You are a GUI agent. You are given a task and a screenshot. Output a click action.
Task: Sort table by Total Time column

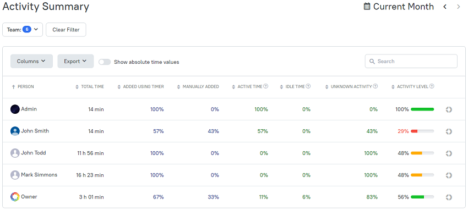(x=90, y=87)
